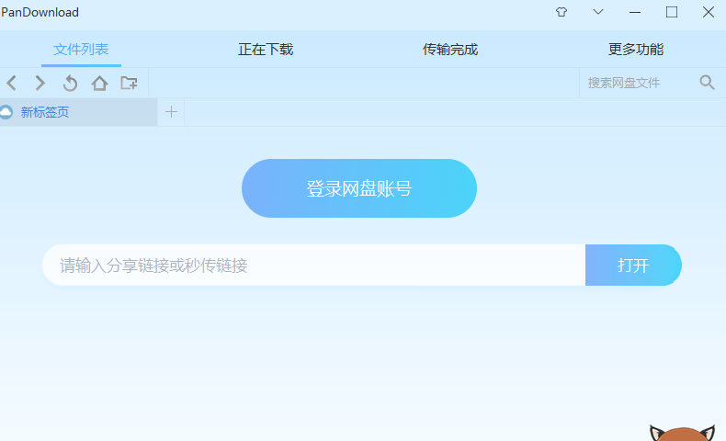Add a new tab with plus button

[171, 112]
